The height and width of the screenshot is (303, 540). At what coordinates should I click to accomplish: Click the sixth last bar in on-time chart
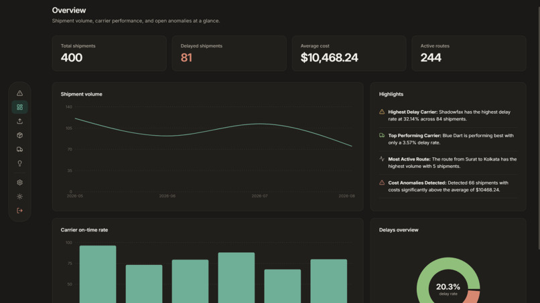coord(328,281)
